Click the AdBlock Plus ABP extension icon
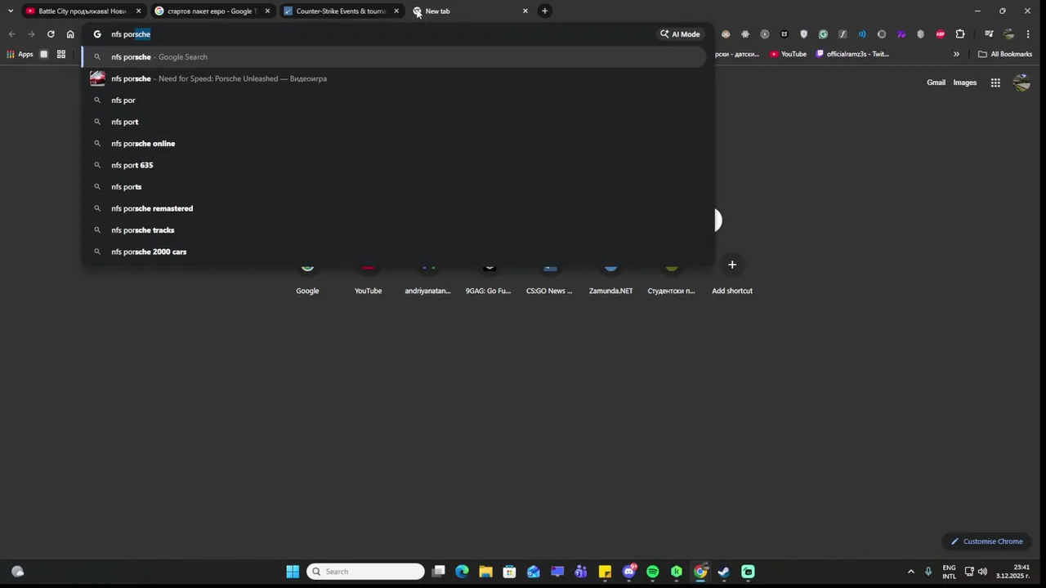The width and height of the screenshot is (1046, 588). click(x=940, y=34)
